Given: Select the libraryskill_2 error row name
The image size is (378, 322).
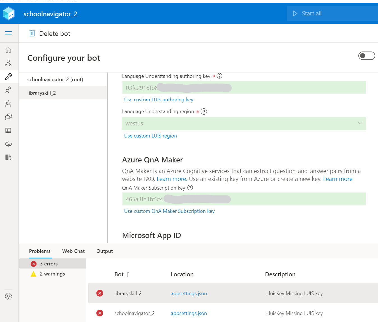Looking at the screenshot, I should pyautogui.click(x=128, y=293).
